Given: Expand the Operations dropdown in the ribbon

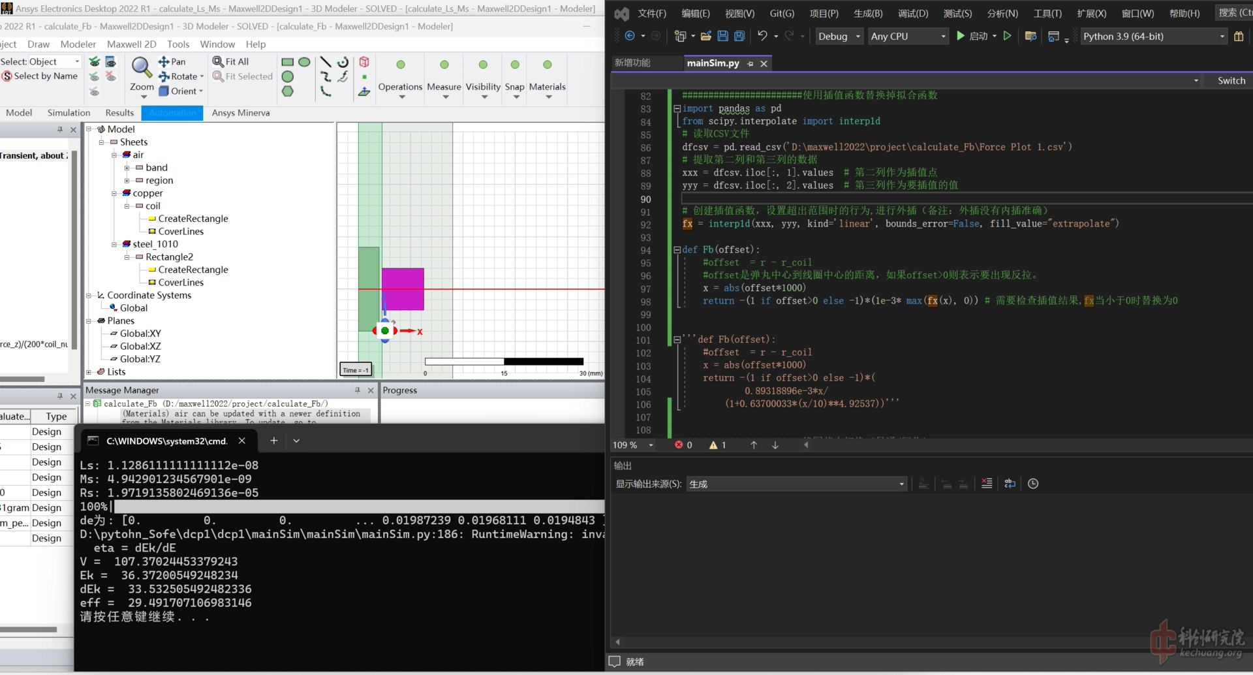Looking at the screenshot, I should [401, 97].
